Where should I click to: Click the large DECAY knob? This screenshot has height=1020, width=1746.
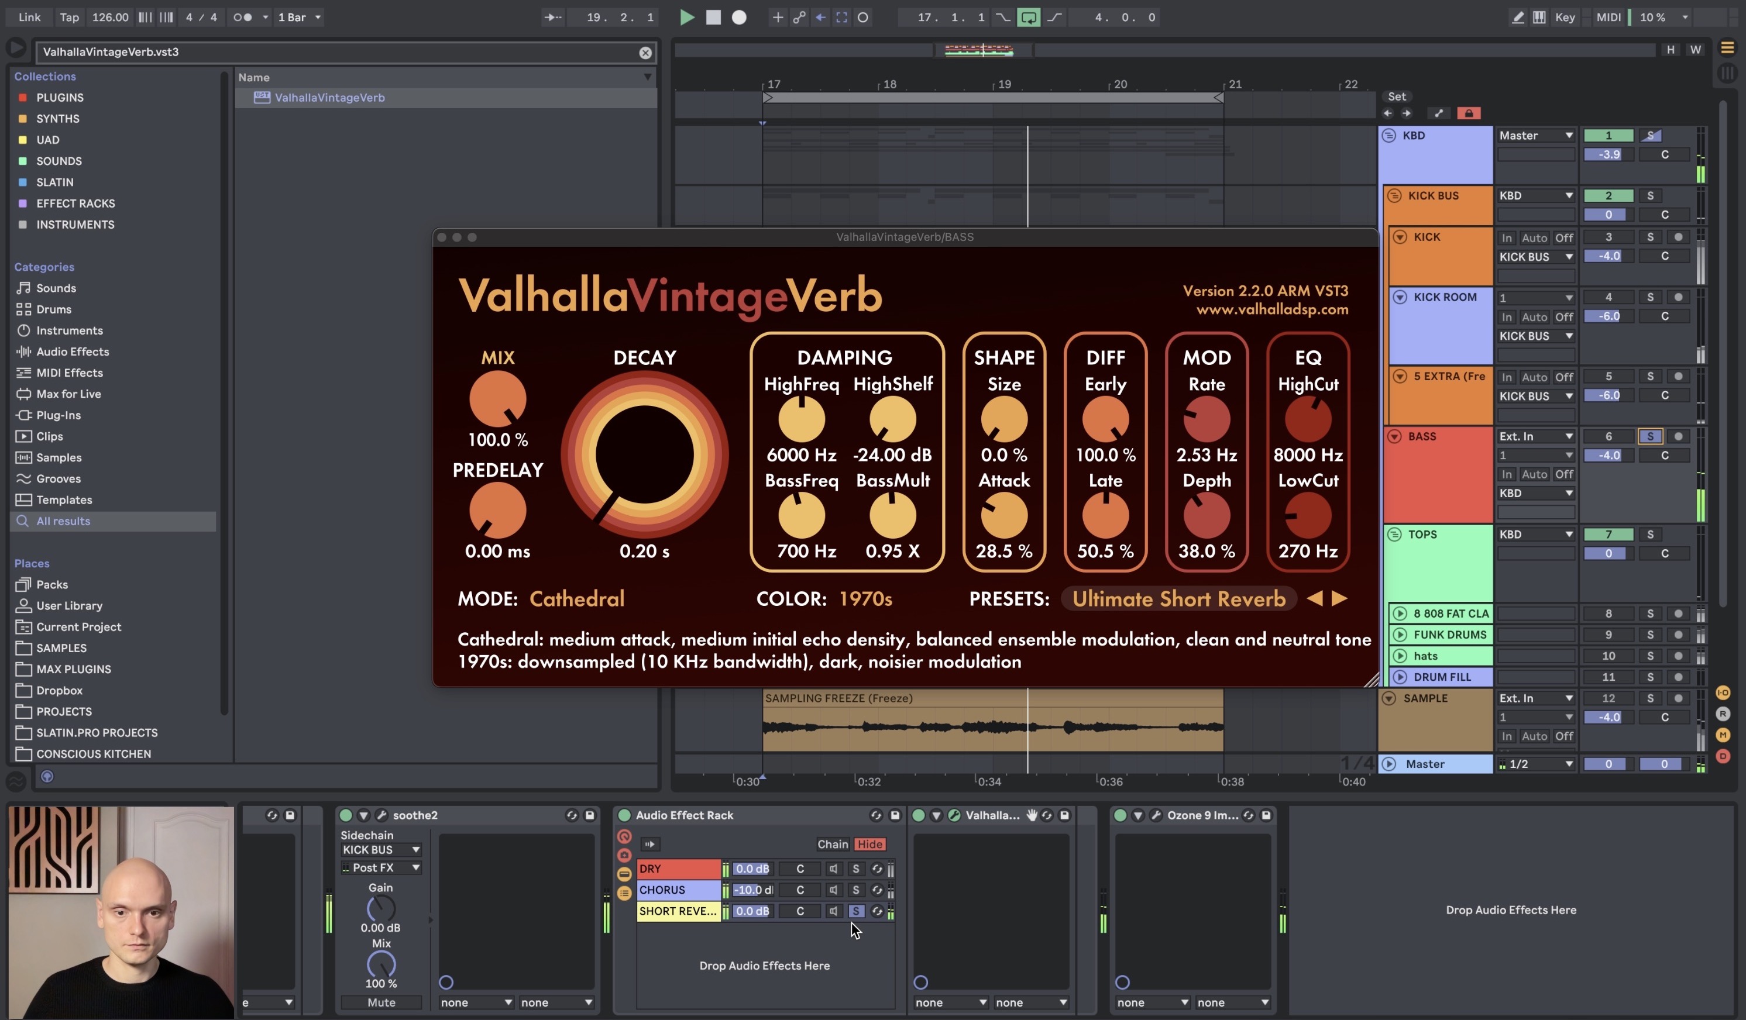(644, 454)
